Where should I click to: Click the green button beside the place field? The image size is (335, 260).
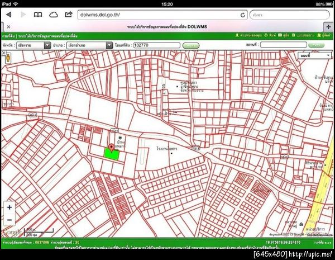[x=316, y=45]
